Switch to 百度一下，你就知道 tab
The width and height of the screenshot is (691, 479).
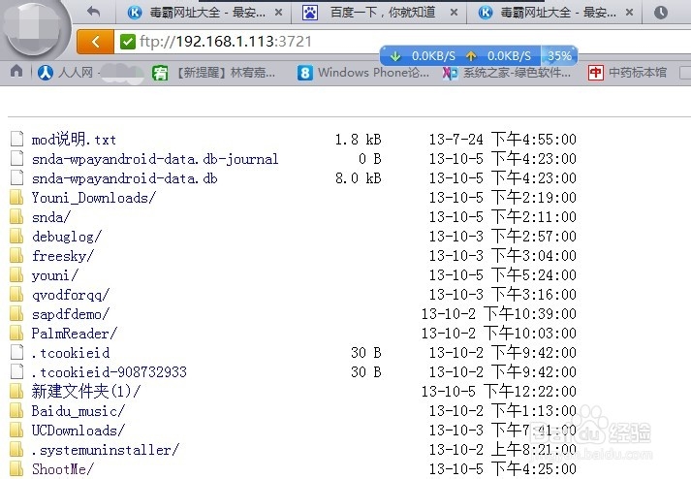pos(381,13)
